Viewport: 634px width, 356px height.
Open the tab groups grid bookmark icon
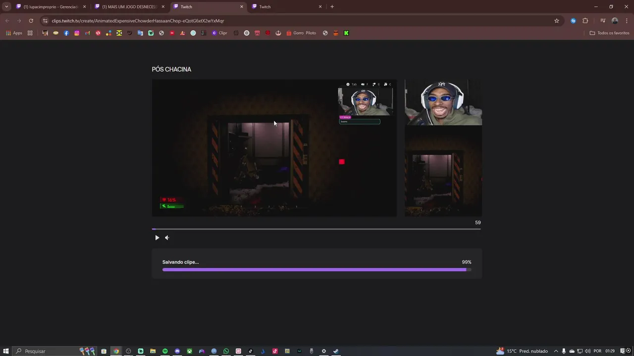click(30, 33)
